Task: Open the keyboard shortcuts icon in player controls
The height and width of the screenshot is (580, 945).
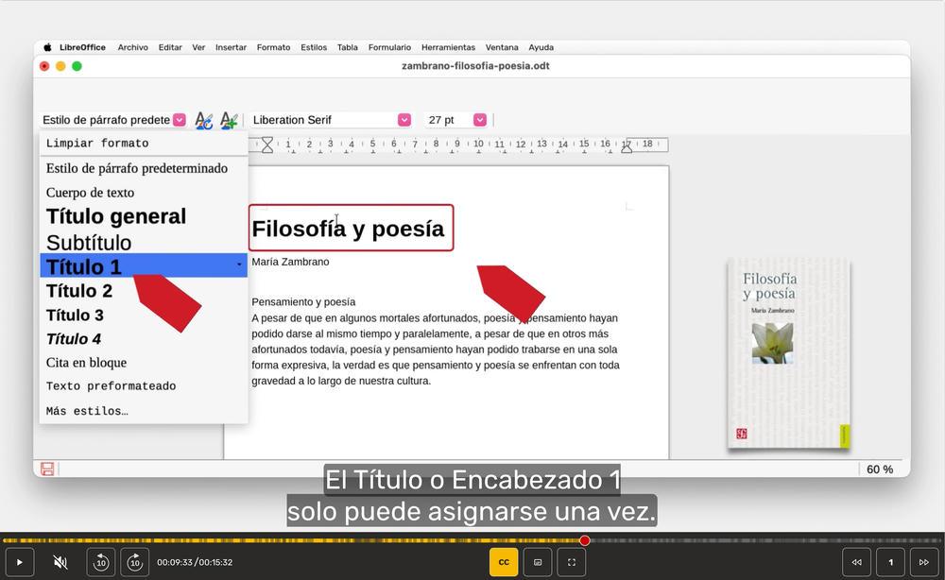Action: [x=537, y=561]
